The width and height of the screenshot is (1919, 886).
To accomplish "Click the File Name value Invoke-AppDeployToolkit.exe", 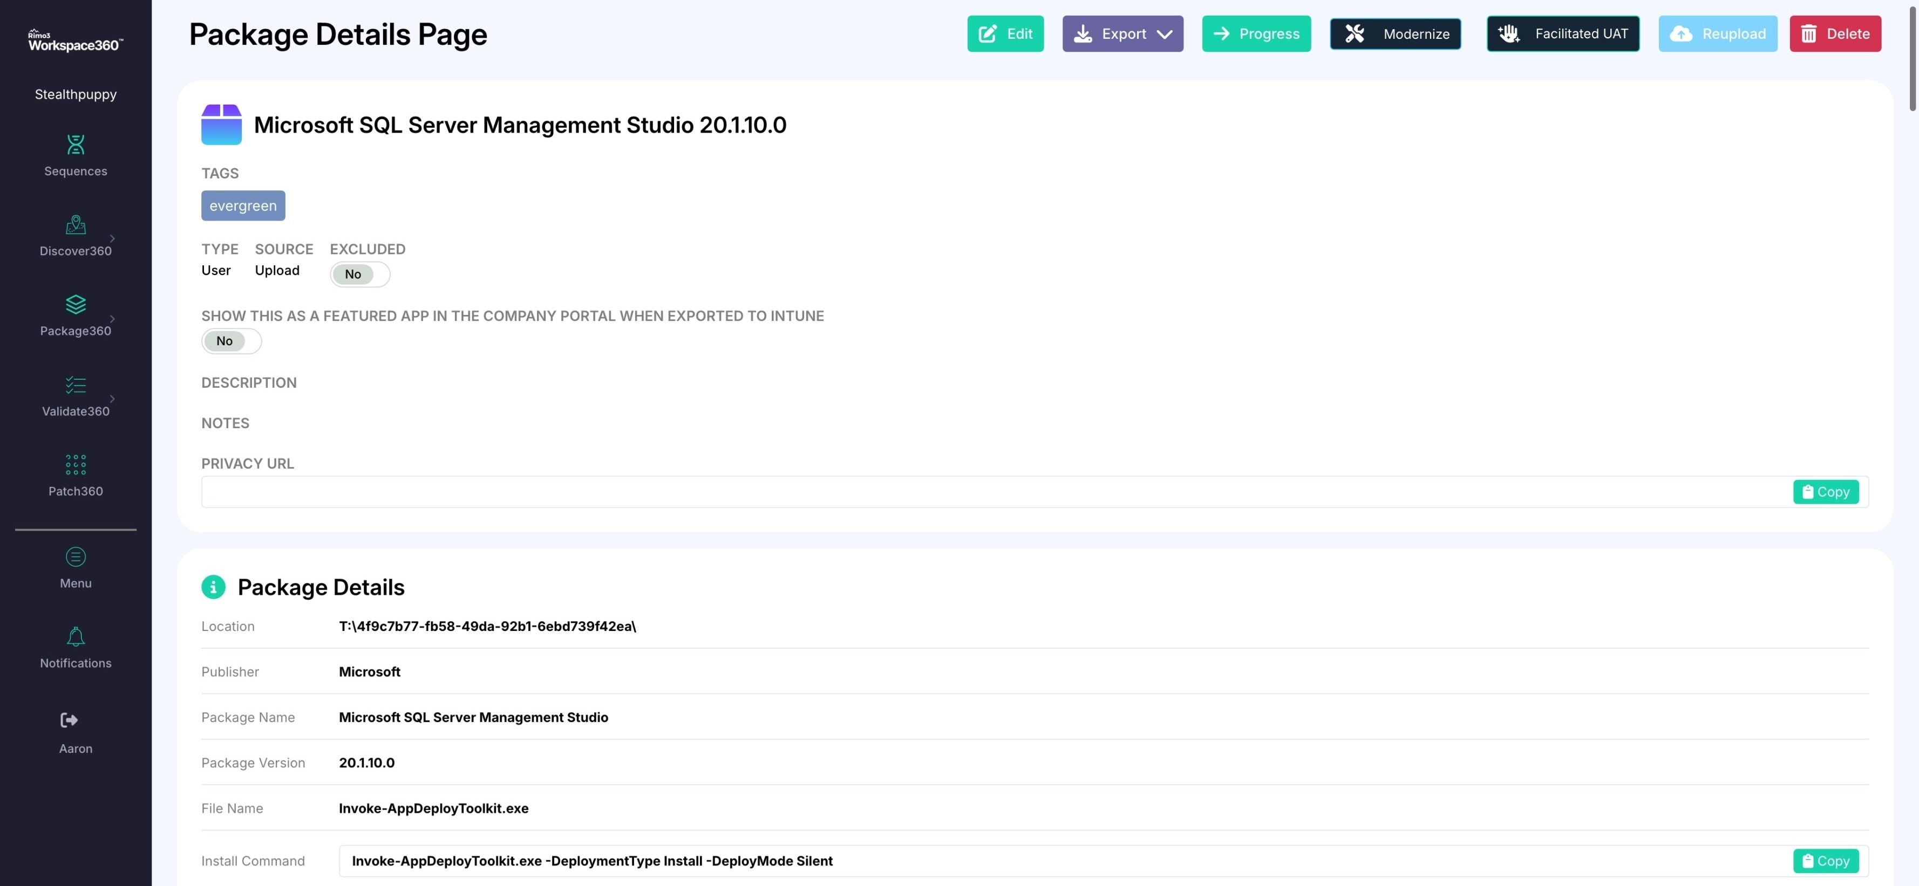I will pyautogui.click(x=433, y=808).
